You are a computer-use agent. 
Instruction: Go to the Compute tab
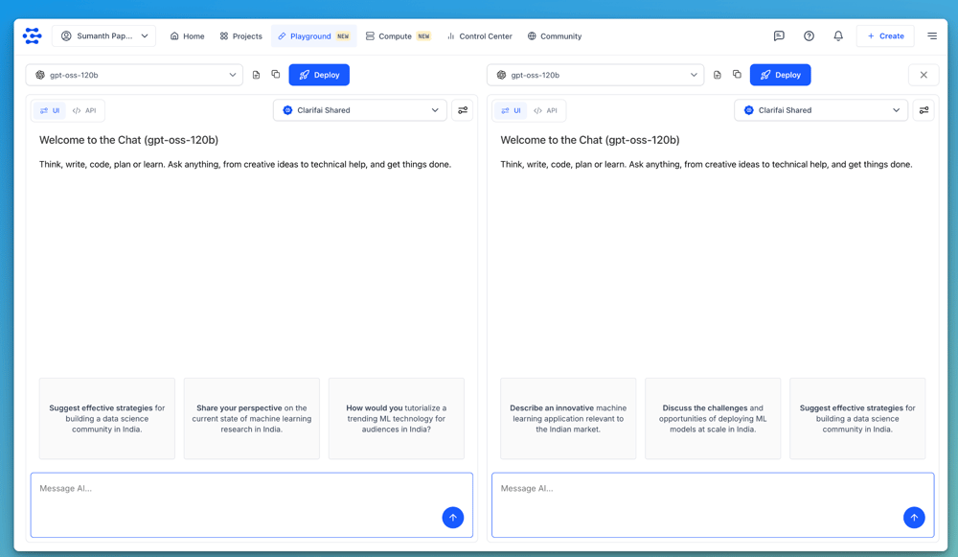[x=398, y=36]
